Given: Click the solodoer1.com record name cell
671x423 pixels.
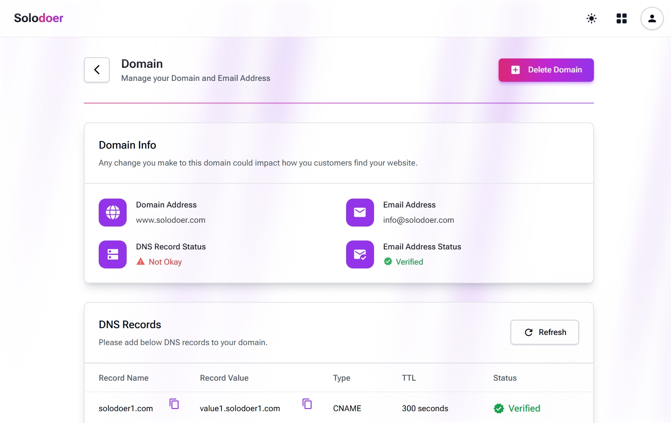Looking at the screenshot, I should pyautogui.click(x=126, y=409).
